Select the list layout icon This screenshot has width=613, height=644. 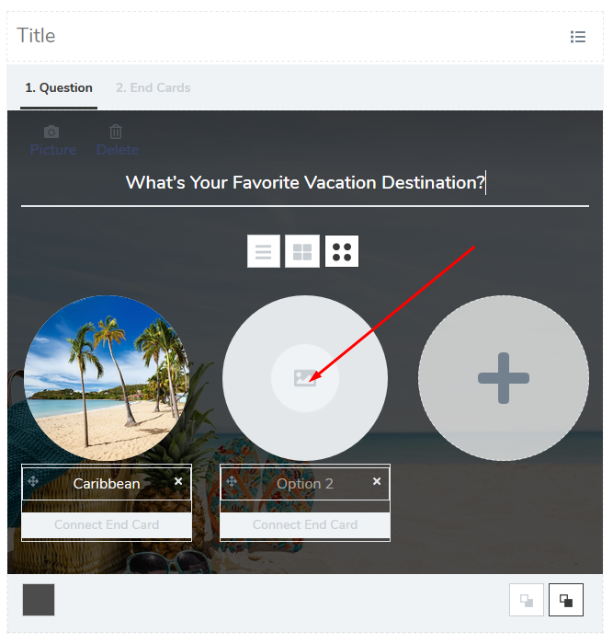pyautogui.click(x=264, y=251)
